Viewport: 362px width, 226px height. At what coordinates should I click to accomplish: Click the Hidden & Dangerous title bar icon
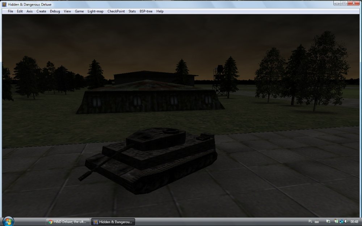click(x=4, y=4)
